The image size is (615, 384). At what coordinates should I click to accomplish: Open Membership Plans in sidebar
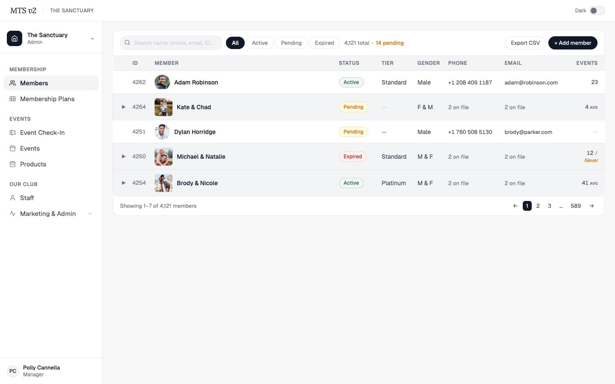(51, 99)
